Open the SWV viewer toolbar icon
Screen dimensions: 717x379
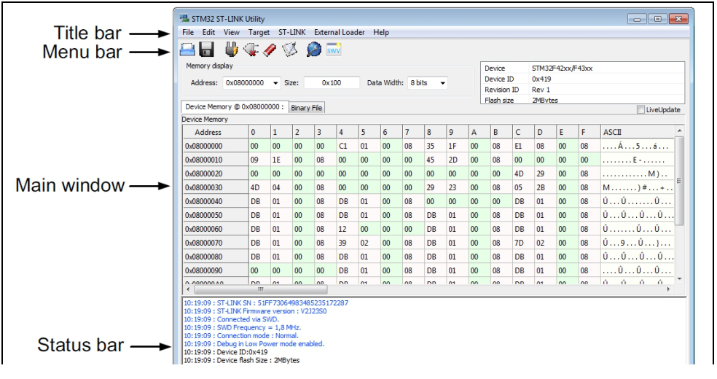[333, 50]
